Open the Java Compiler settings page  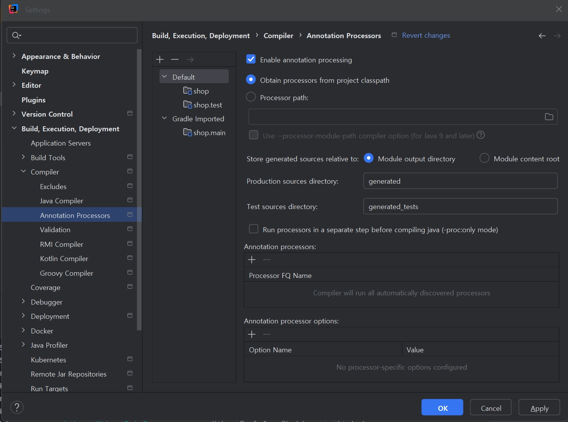[62, 201]
